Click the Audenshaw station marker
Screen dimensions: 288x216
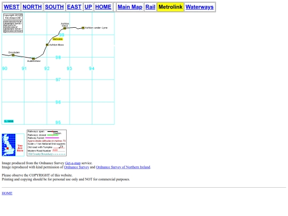[x=33, y=59]
